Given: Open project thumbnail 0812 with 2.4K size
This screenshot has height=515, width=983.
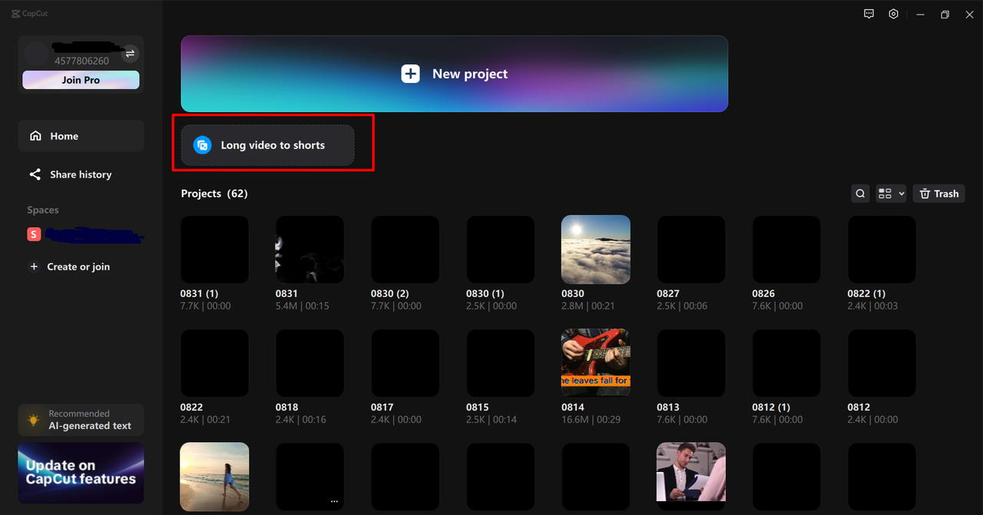Looking at the screenshot, I should [882, 363].
